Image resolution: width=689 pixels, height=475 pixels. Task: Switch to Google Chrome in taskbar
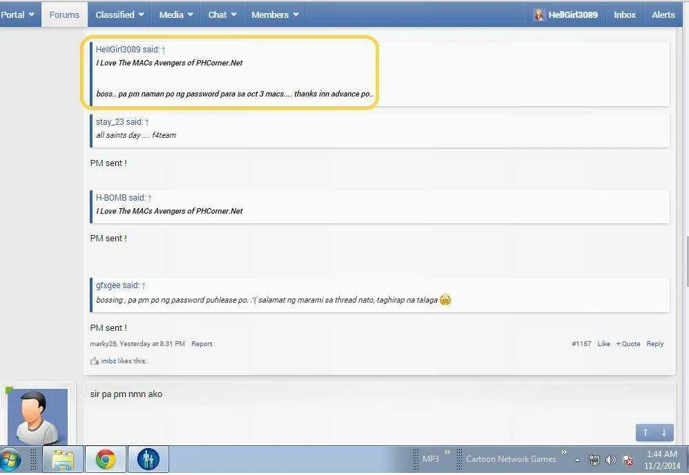106,460
